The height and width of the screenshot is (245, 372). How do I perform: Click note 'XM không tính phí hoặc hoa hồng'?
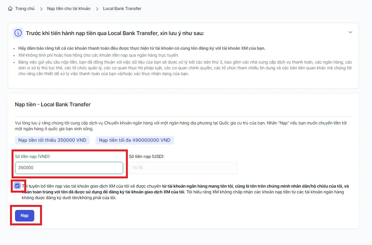click(x=99, y=55)
